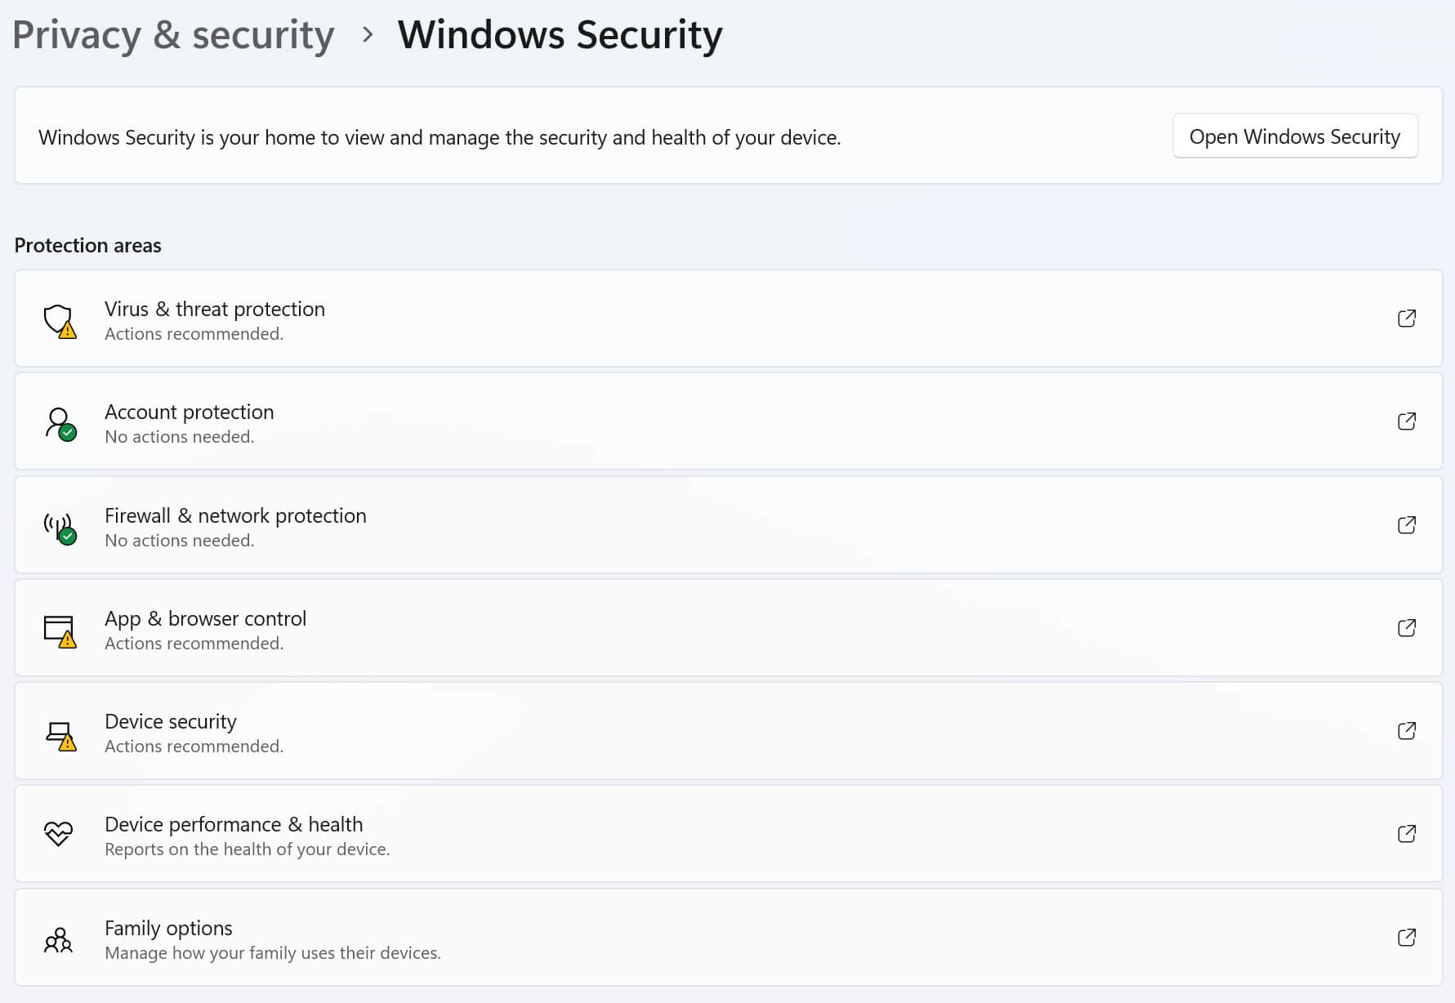Click the Firewall & network protection antenna icon

[60, 528]
